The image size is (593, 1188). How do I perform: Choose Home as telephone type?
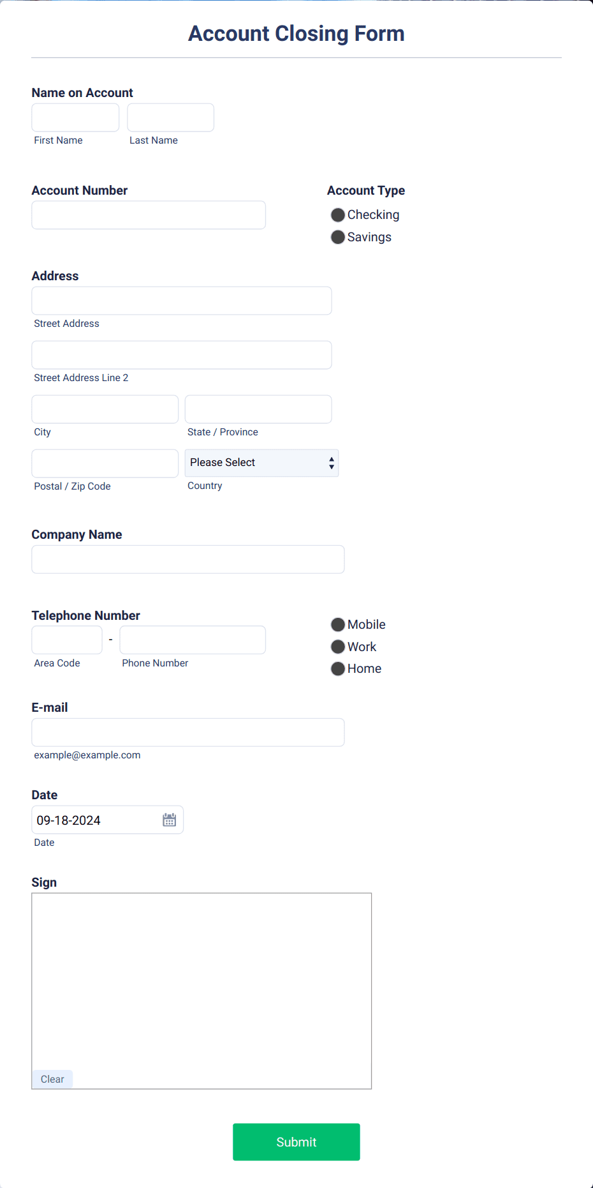337,668
